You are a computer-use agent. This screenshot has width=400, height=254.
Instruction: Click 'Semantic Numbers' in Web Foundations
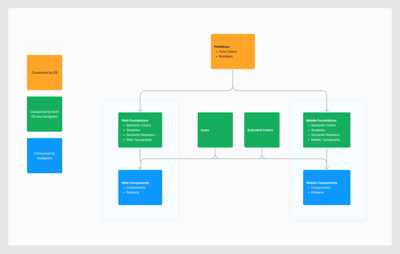click(x=140, y=135)
